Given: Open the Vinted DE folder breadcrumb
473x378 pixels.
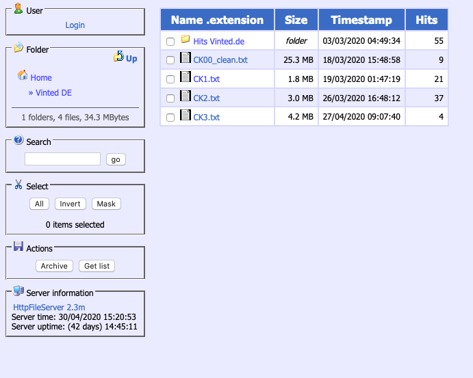Looking at the screenshot, I should pyautogui.click(x=53, y=93).
